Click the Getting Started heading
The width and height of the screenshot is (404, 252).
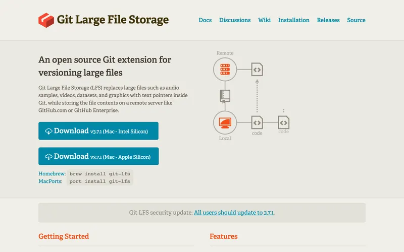tap(64, 236)
